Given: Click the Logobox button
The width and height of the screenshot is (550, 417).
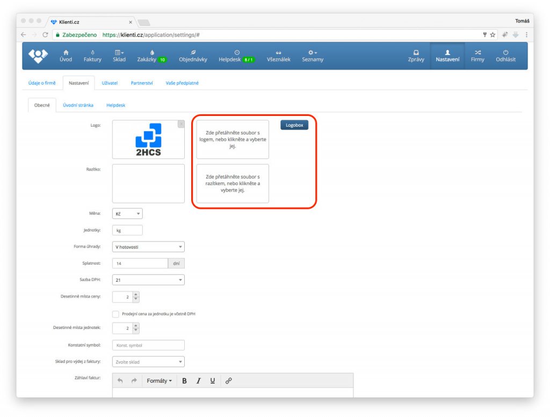Looking at the screenshot, I should (294, 125).
